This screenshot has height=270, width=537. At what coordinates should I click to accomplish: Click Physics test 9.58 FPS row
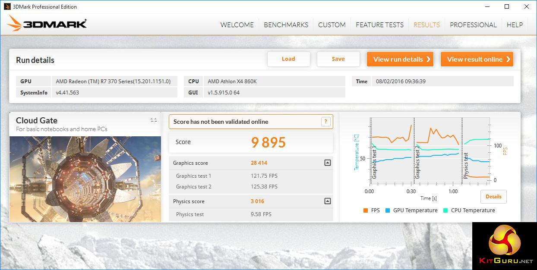(251, 214)
